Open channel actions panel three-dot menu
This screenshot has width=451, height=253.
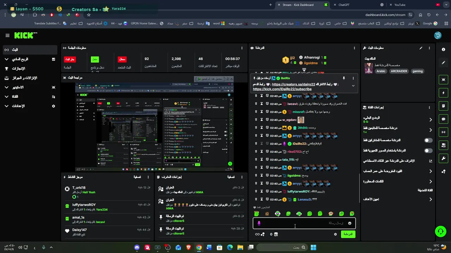coord(429,108)
